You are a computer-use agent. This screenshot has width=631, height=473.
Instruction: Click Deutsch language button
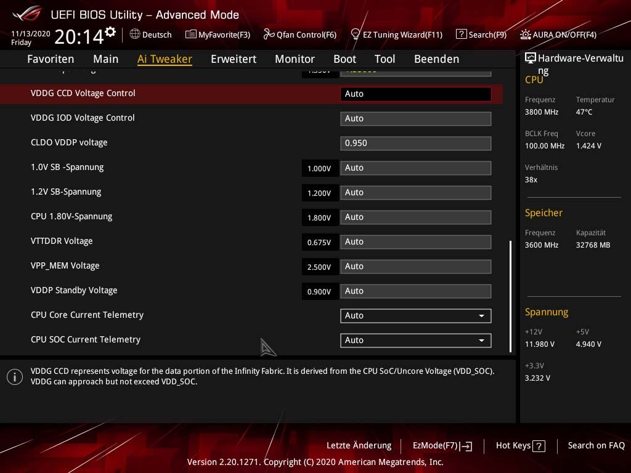pyautogui.click(x=157, y=34)
